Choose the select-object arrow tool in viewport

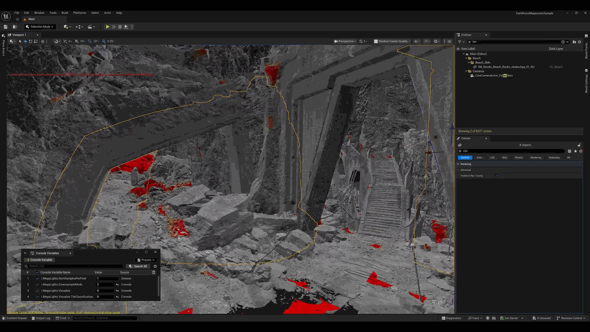pos(20,41)
